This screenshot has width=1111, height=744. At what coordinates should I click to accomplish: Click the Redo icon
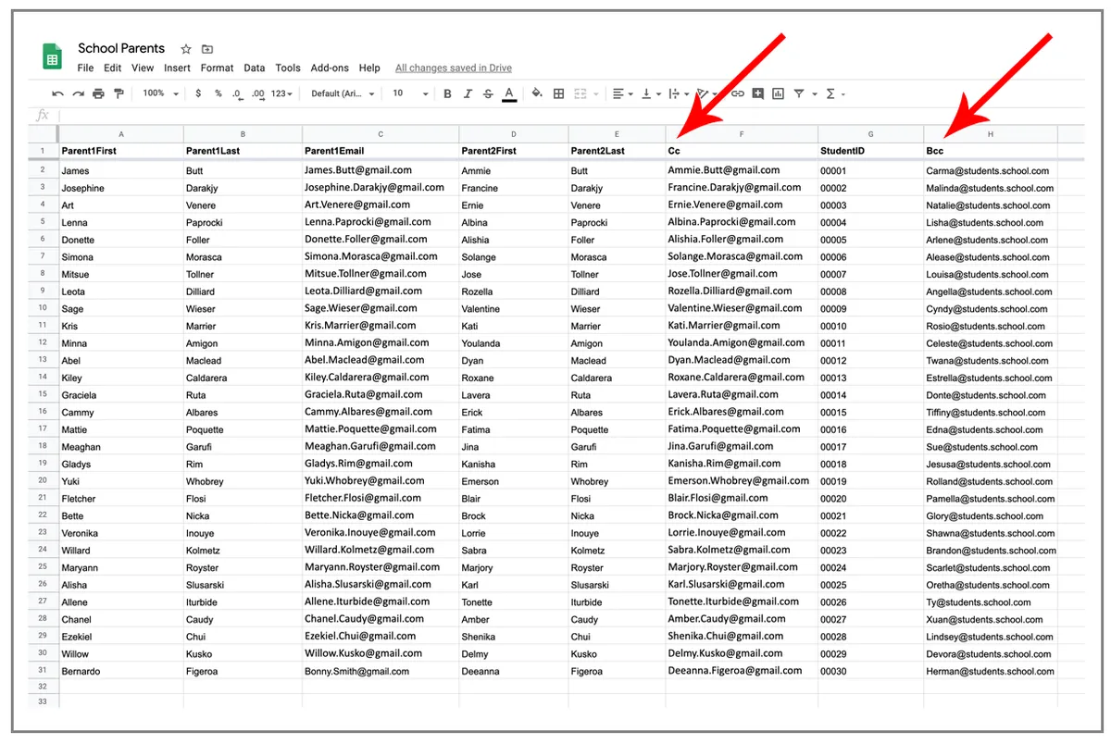pos(79,93)
